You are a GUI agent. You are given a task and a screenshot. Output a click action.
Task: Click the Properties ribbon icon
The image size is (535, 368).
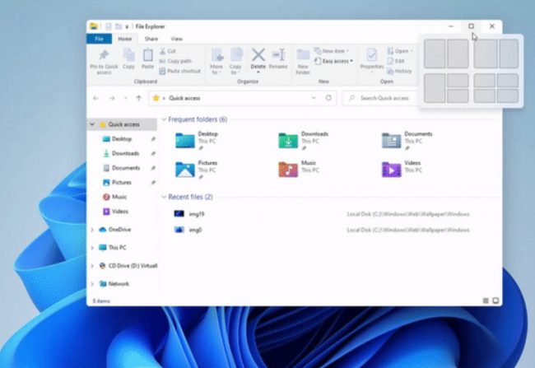372,59
